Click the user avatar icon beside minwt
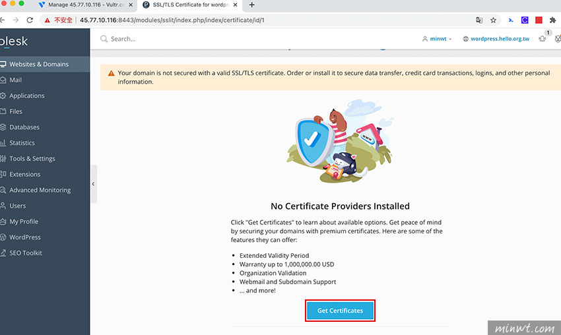The image size is (561, 335). (x=424, y=39)
